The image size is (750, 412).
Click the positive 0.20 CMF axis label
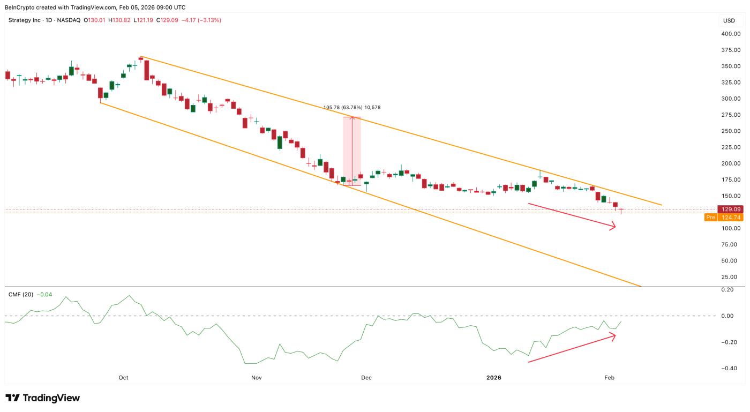pos(727,290)
